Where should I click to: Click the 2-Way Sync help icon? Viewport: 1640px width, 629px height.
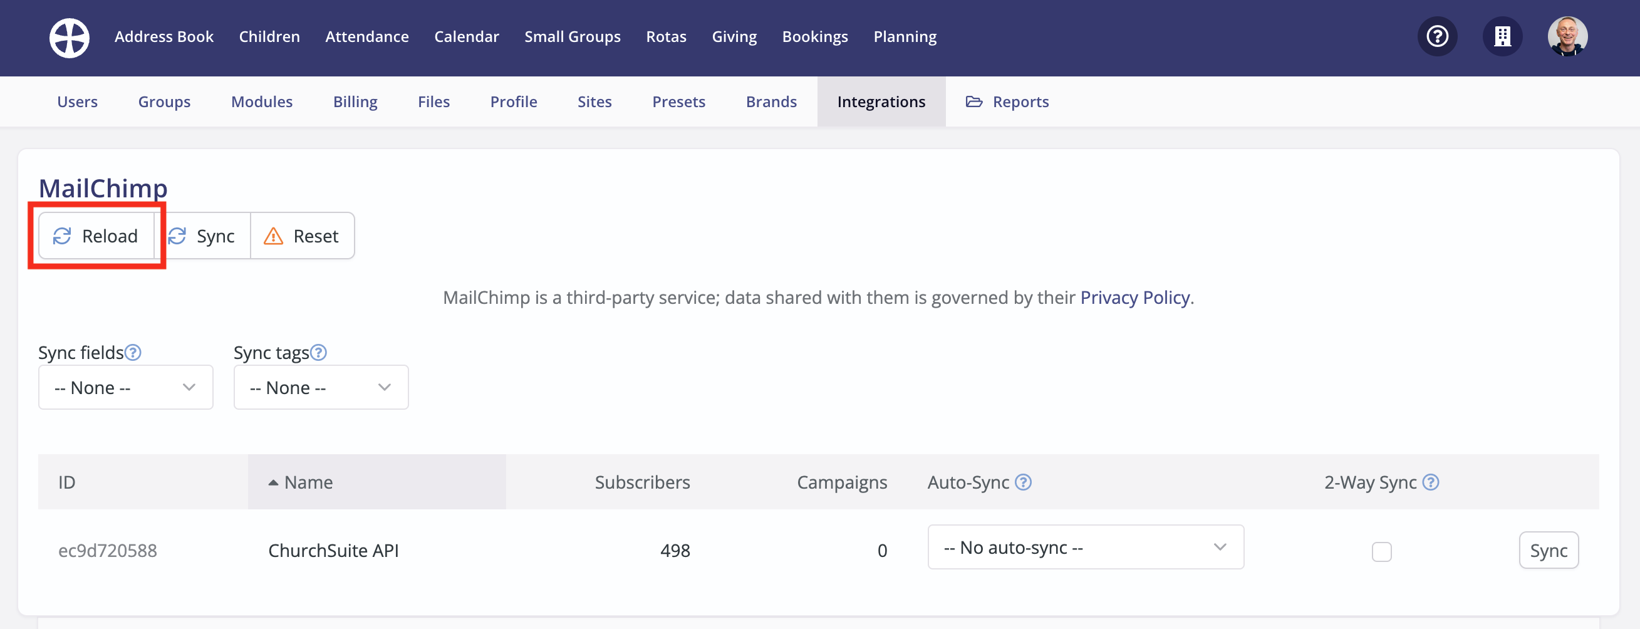pyautogui.click(x=1431, y=482)
